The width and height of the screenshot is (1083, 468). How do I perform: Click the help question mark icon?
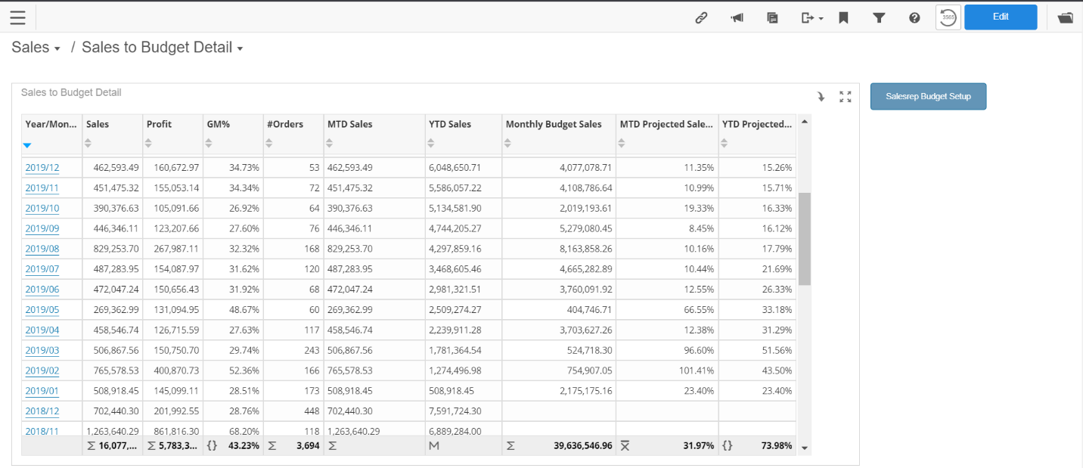(914, 17)
